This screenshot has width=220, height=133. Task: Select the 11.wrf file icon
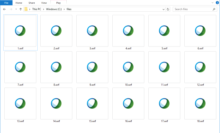[x=164, y=67]
